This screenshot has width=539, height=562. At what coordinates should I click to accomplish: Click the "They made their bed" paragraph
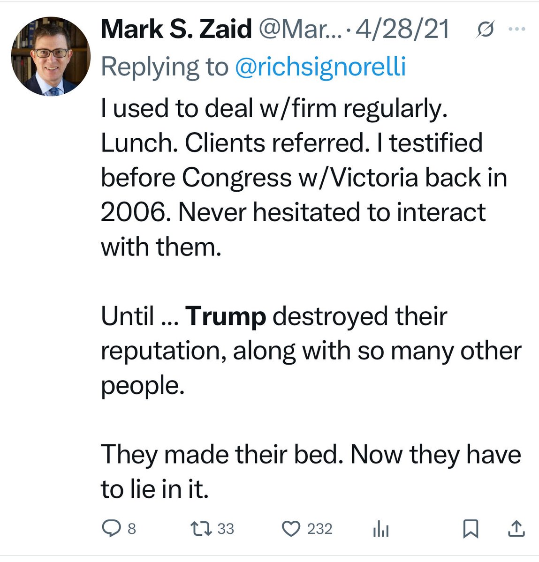(311, 472)
